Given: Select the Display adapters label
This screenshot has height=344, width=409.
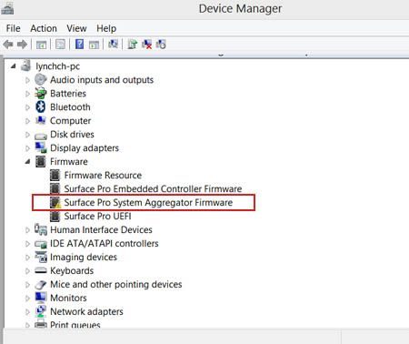Looking at the screenshot, I should pyautogui.click(x=85, y=148).
